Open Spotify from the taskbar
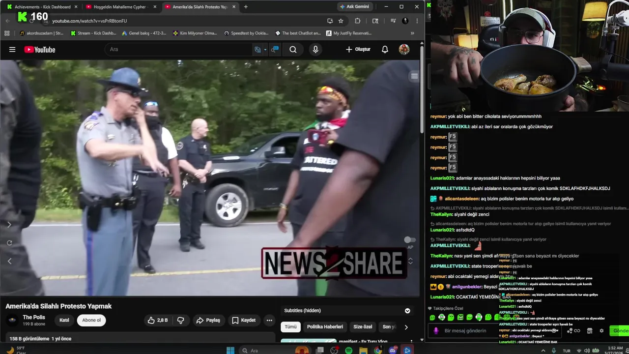Viewport: 629px width, 354px height. [x=348, y=351]
